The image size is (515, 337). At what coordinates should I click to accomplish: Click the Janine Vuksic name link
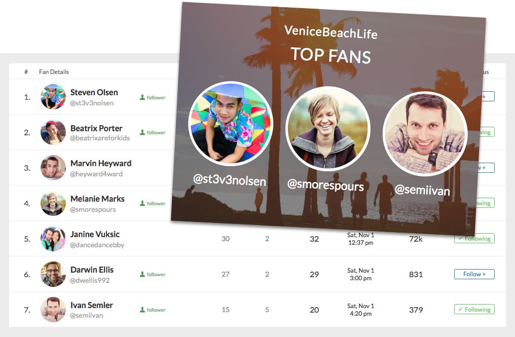pyautogui.click(x=95, y=234)
